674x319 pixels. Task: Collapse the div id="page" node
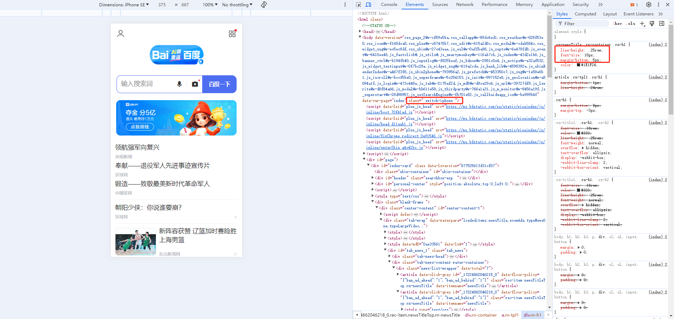point(364,159)
